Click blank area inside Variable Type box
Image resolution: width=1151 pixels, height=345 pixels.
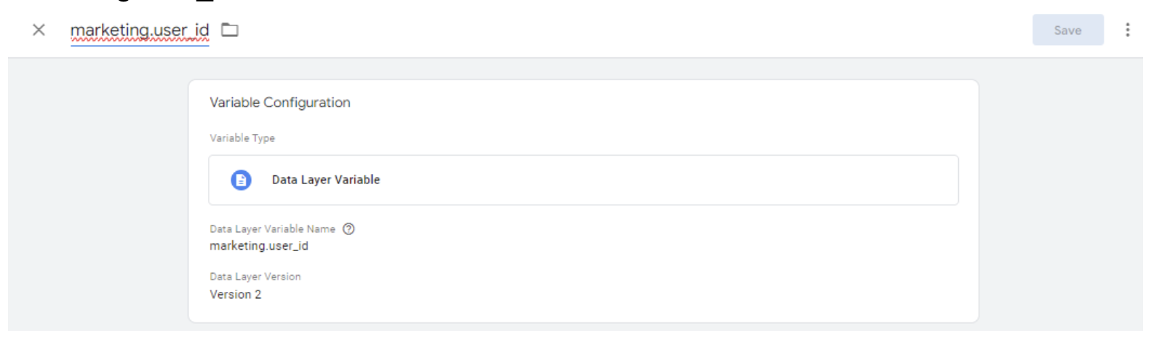click(x=655, y=180)
